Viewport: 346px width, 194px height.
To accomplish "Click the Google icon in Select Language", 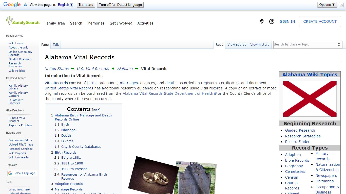I will point(10,173).
